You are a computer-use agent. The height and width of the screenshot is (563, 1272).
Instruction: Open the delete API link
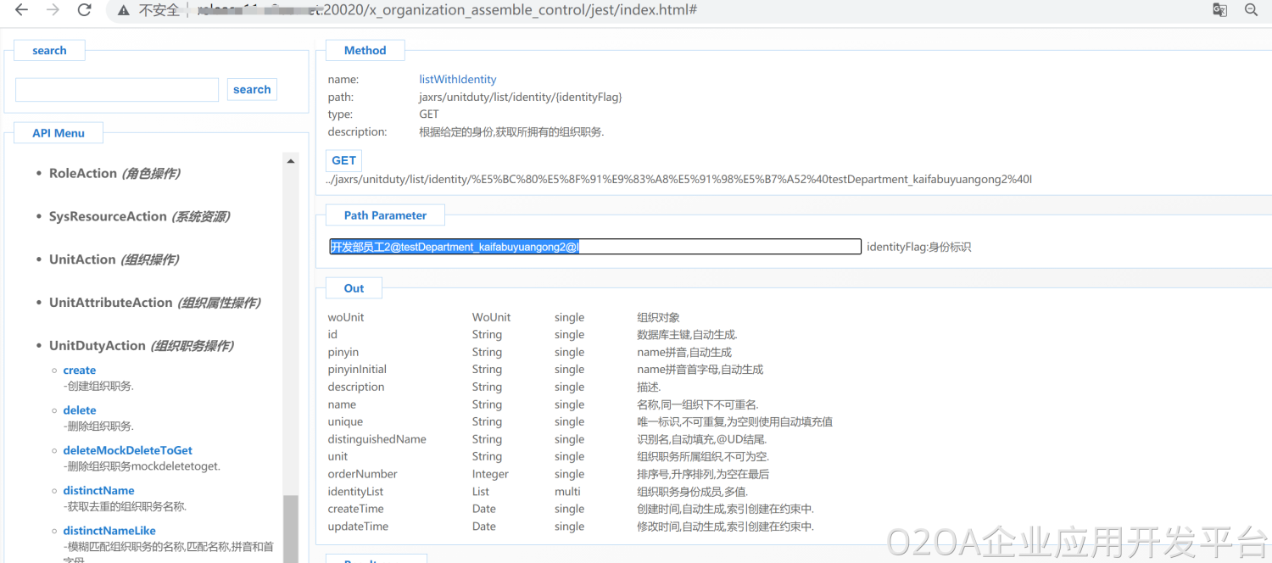(80, 410)
